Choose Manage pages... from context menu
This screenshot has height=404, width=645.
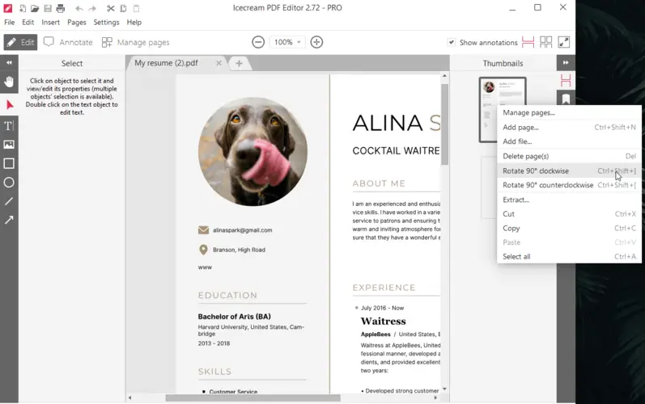point(569,113)
